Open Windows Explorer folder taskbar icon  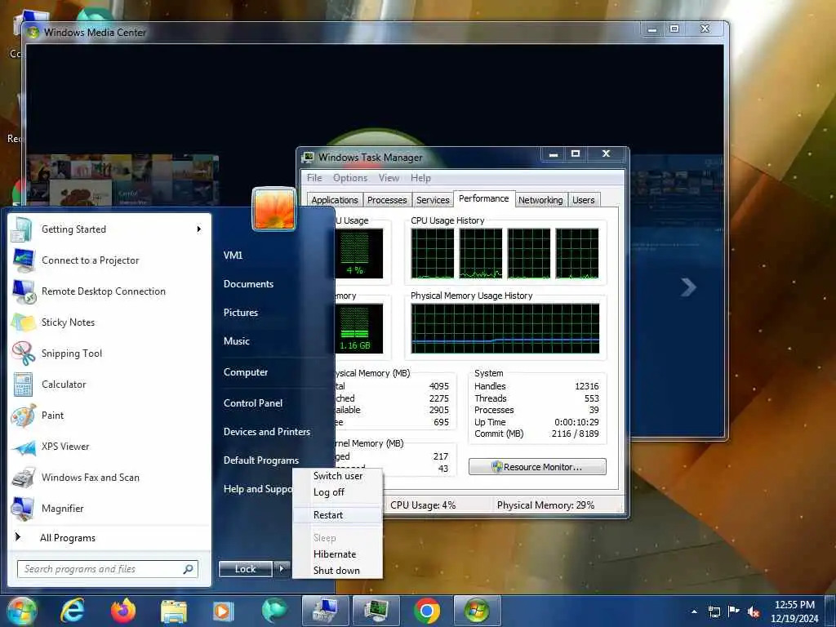coord(174,611)
